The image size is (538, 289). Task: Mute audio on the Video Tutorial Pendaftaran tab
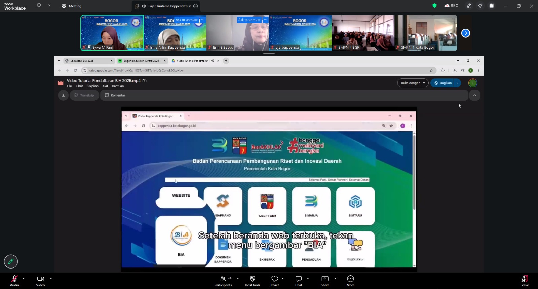(213, 61)
